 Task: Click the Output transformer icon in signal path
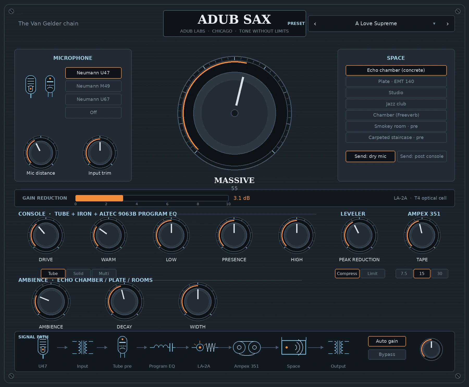pyautogui.click(x=338, y=347)
